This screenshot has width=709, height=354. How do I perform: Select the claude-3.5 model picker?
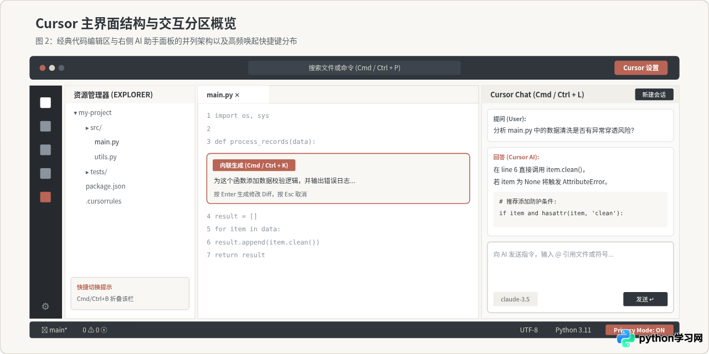coord(515,299)
